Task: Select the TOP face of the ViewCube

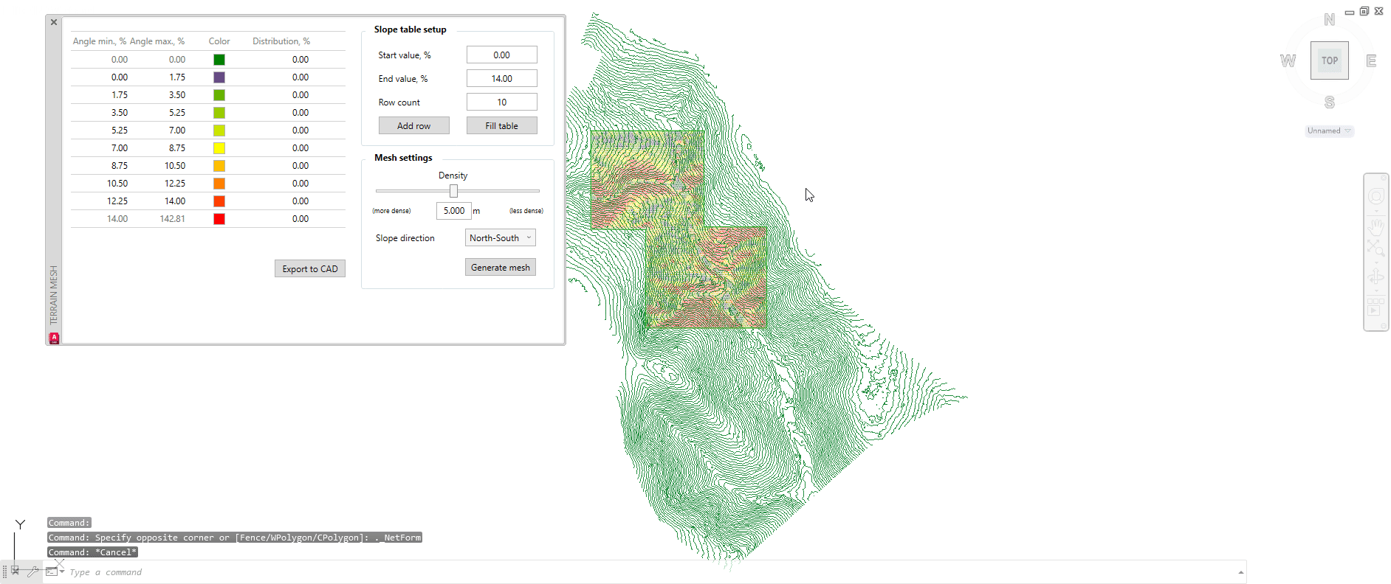Action: tap(1329, 60)
